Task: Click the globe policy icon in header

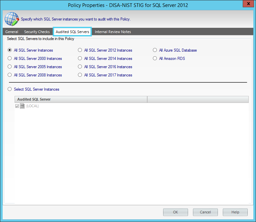Action: (12, 19)
